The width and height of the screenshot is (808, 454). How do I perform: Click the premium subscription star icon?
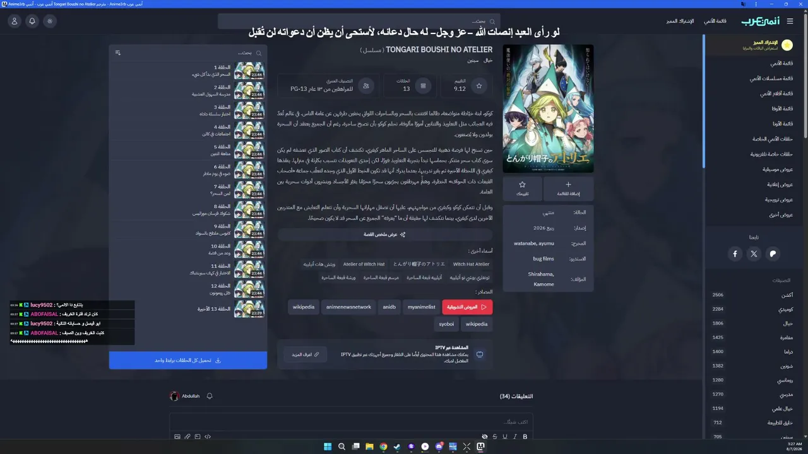coord(787,45)
